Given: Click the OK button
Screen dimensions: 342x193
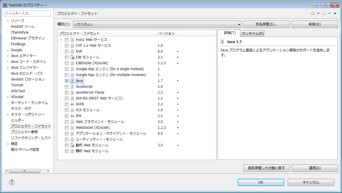Looking at the screenshot, I should [261, 182].
